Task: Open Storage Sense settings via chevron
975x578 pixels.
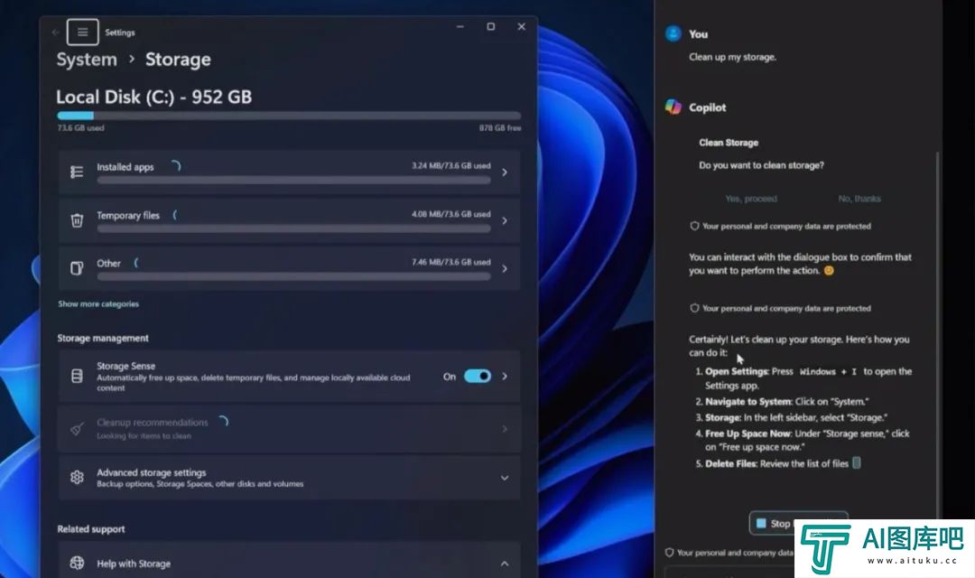Action: coord(505,377)
